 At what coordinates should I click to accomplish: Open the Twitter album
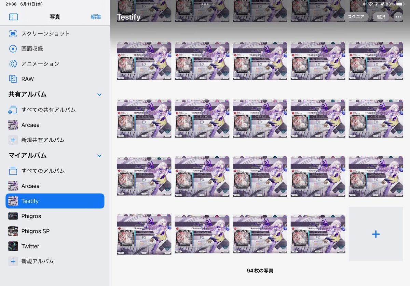pos(55,246)
